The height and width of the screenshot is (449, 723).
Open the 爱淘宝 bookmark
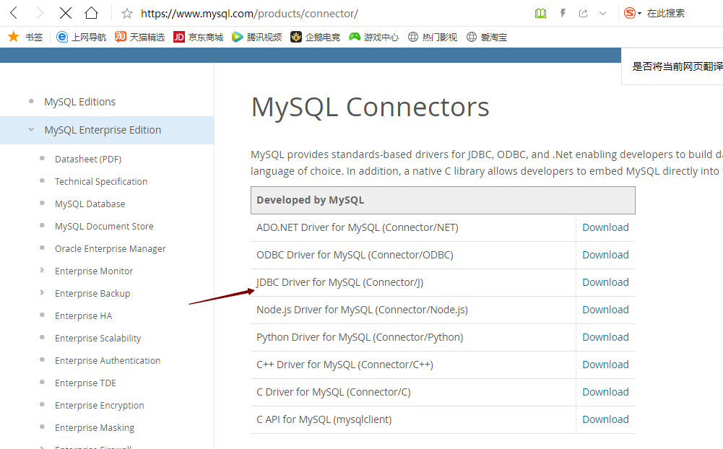(487, 37)
